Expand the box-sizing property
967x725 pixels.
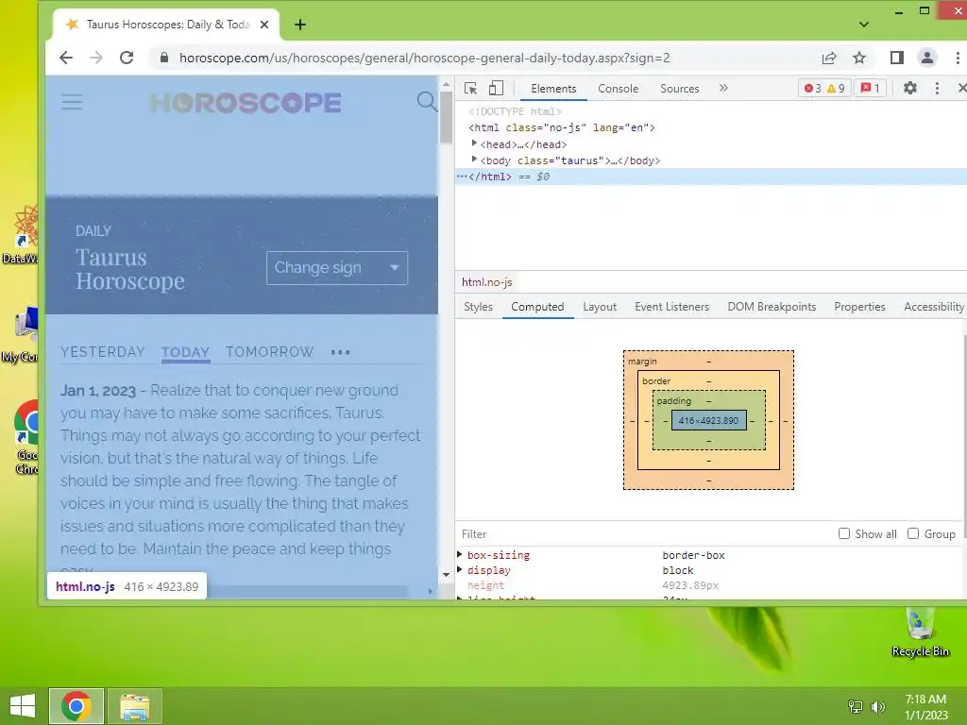tap(460, 555)
